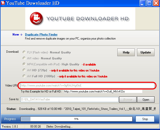Click the 'Try this Example for HD or Full HD:' label
Screen dimensions: 160x130
click(x=41, y=91)
